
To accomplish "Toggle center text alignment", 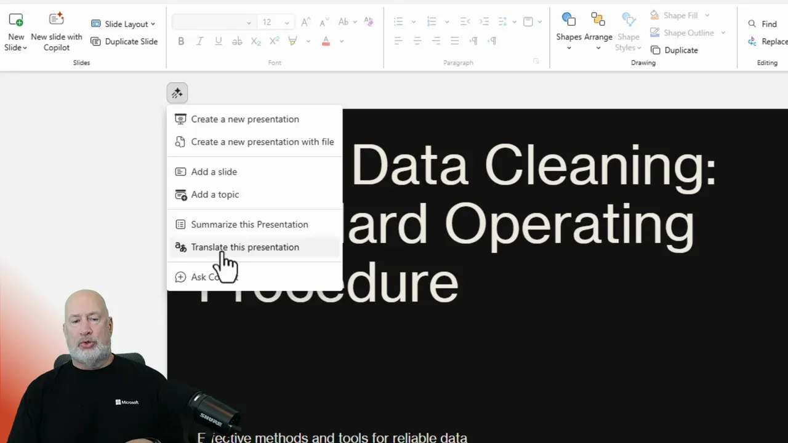I will pos(417,41).
